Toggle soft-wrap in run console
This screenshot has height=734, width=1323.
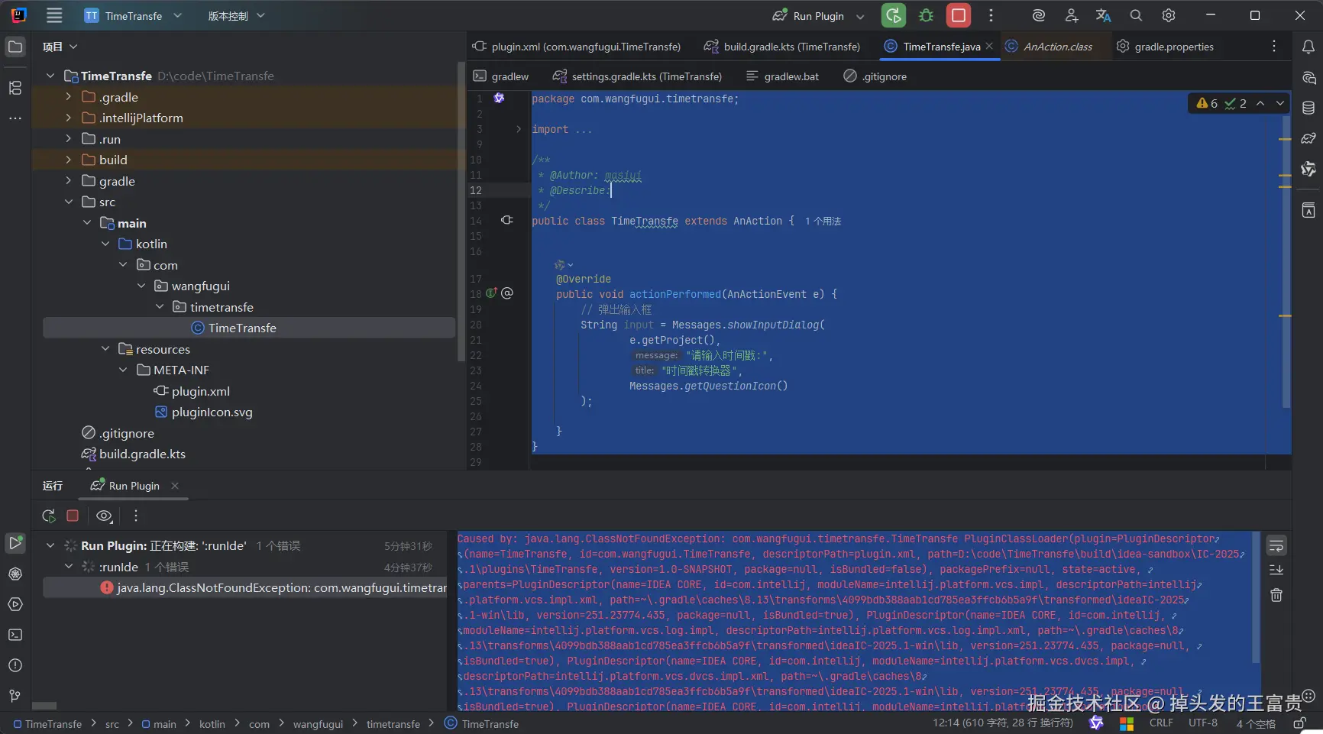[1276, 546]
